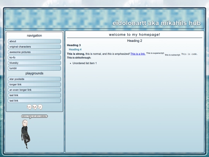Screen dimensions: 209x157
Task: Click 'this is emphasized!' italic text
Action: click(118, 54)
